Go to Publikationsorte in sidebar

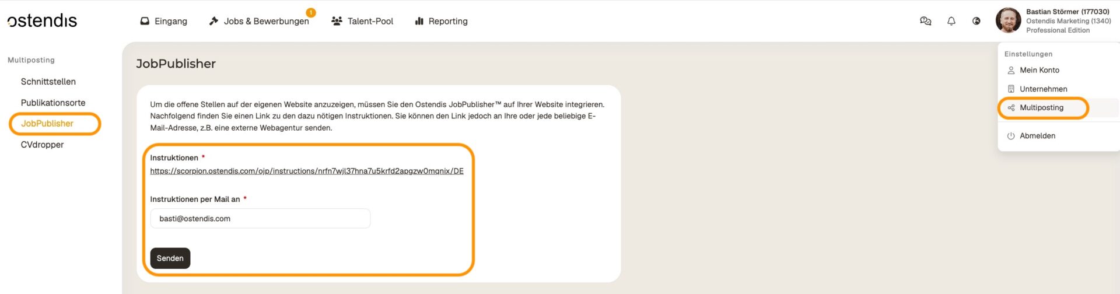pyautogui.click(x=53, y=103)
